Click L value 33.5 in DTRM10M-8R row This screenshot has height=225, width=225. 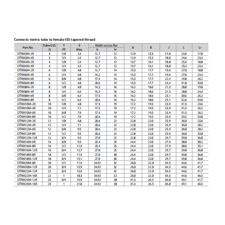click(184, 117)
